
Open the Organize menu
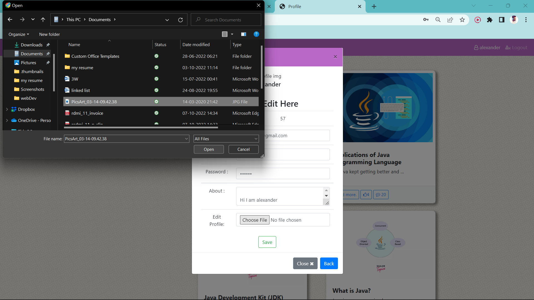pyautogui.click(x=18, y=34)
